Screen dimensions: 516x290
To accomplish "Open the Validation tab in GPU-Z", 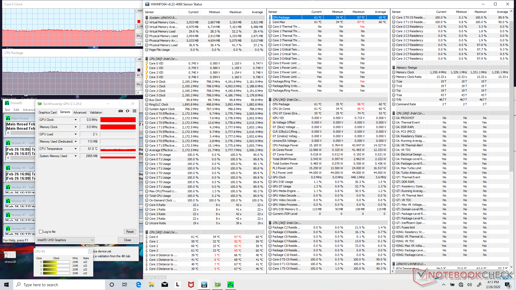I will pos(96,113).
